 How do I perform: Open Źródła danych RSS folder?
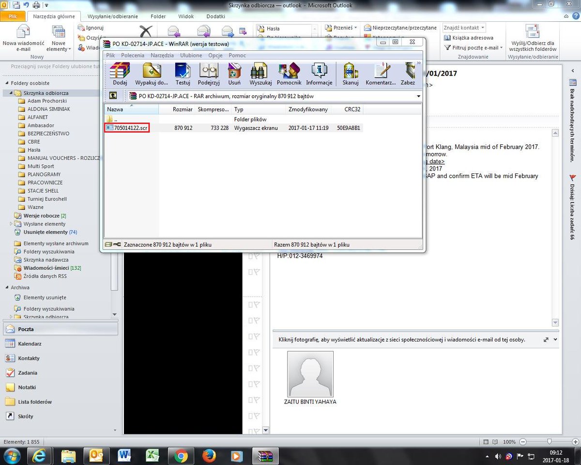point(40,276)
